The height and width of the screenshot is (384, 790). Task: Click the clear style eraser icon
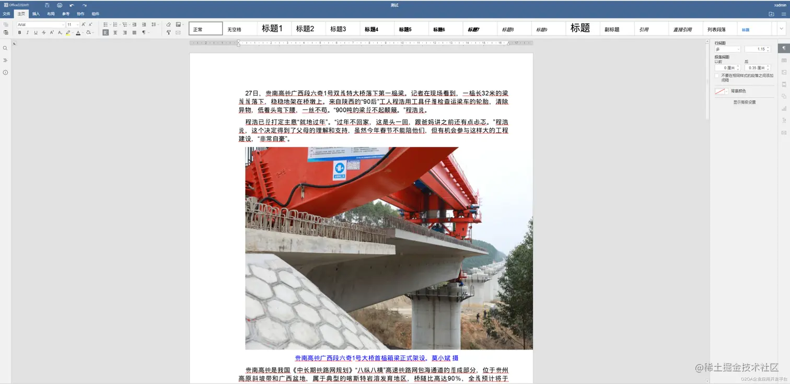coord(168,25)
